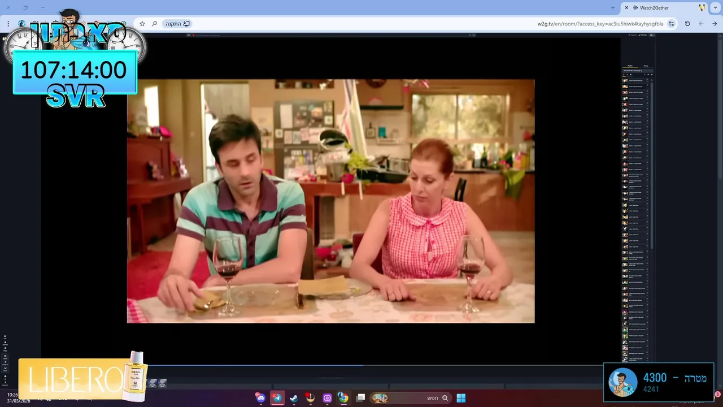Open the Windows Start menu

point(461,398)
